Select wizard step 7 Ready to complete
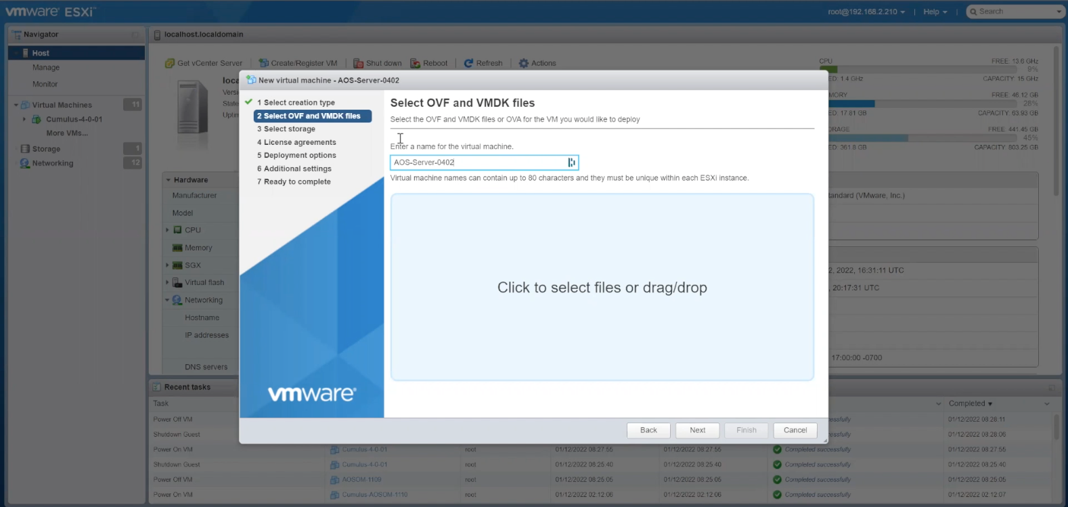Image resolution: width=1068 pixels, height=507 pixels. click(x=294, y=181)
